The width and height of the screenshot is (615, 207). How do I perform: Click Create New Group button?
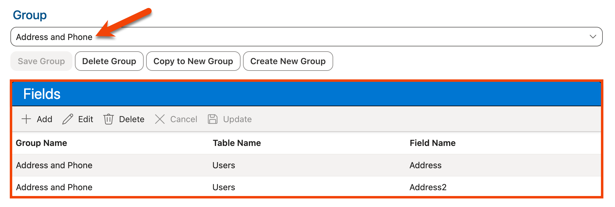(x=288, y=61)
